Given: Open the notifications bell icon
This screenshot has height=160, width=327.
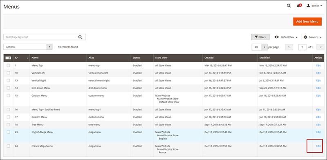Looking at the screenshot, I should (x=299, y=6).
